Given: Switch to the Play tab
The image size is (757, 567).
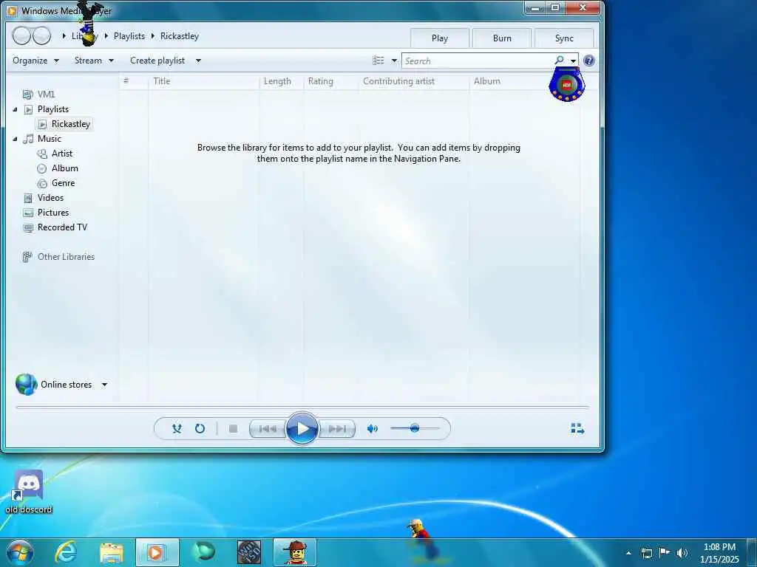Looking at the screenshot, I should [x=439, y=38].
